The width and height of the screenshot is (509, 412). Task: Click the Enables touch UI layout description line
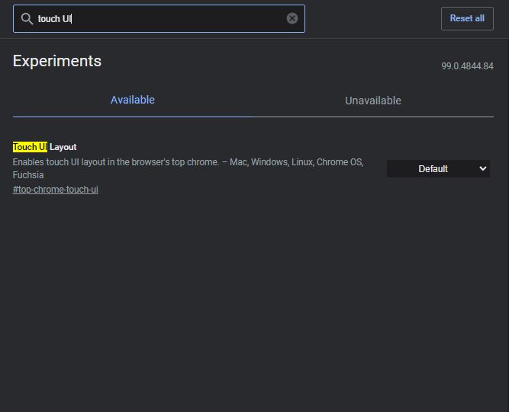pos(188,162)
